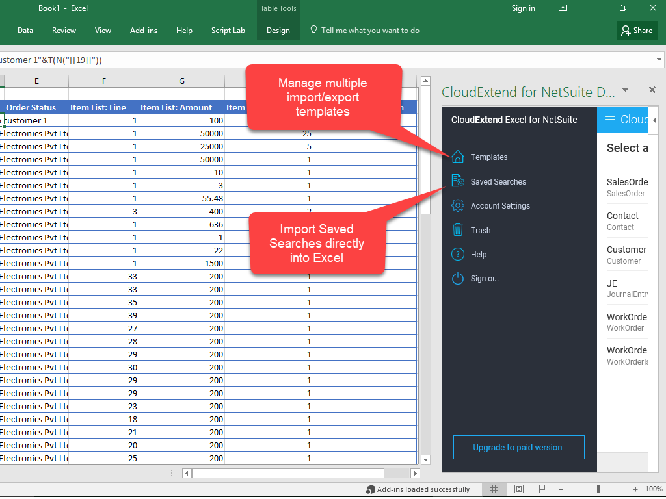
Task: Open the Data ribbon tab
Action: [x=25, y=31]
